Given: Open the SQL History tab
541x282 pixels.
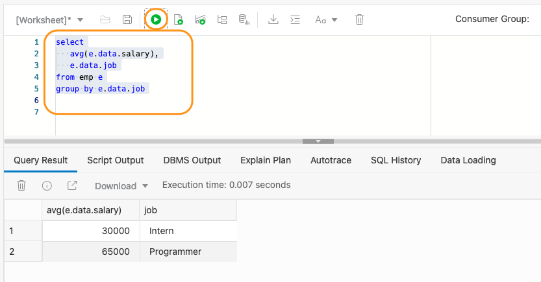Looking at the screenshot, I should [x=396, y=160].
